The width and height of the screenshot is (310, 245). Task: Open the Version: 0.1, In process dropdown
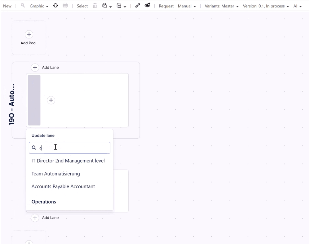[266, 6]
